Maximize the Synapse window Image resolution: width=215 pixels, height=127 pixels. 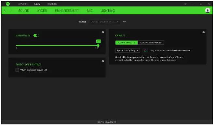tap(201, 4)
